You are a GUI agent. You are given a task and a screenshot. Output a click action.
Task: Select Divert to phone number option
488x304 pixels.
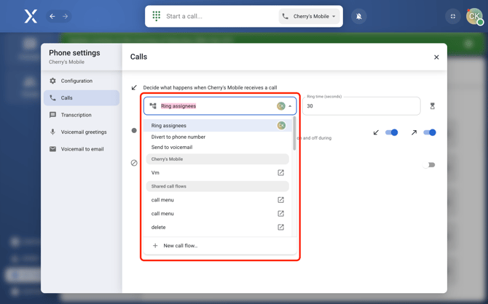click(178, 137)
